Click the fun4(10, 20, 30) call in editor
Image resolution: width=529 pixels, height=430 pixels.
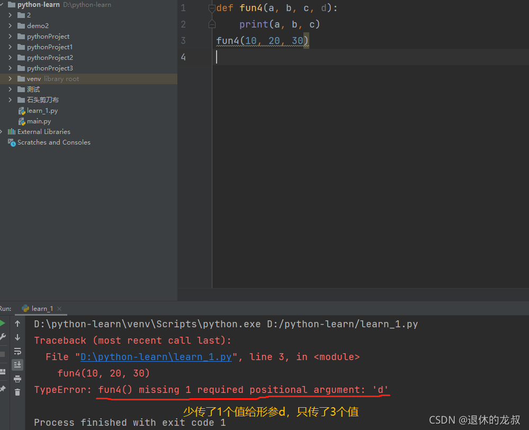pyautogui.click(x=263, y=41)
